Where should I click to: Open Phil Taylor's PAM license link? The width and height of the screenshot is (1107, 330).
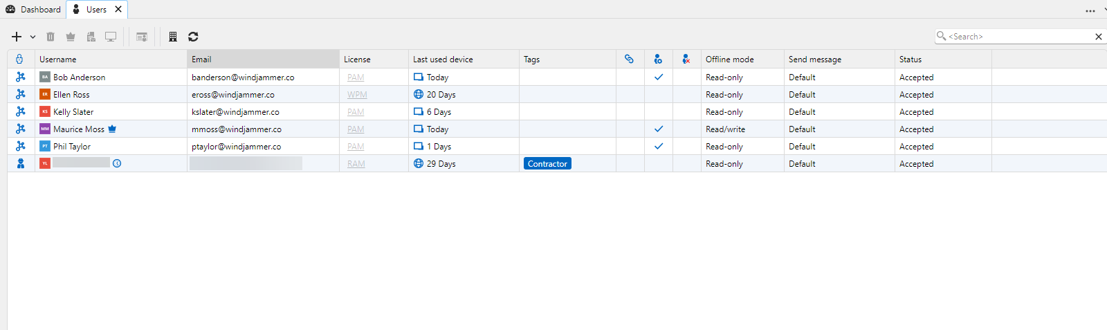tap(356, 147)
